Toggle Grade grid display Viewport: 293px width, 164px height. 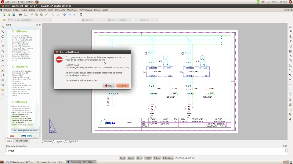[x=131, y=158]
